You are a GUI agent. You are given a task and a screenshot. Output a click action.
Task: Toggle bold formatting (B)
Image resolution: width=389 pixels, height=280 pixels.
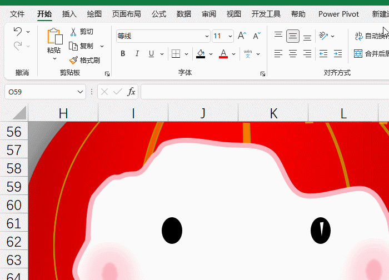tap(123, 53)
